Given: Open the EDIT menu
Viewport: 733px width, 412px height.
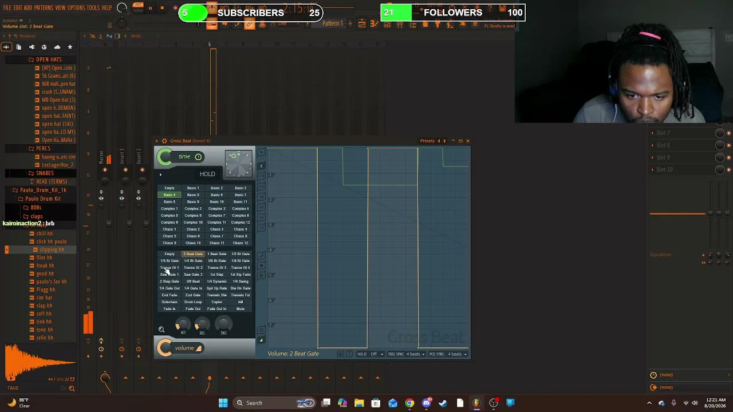Looking at the screenshot, I should (18, 8).
